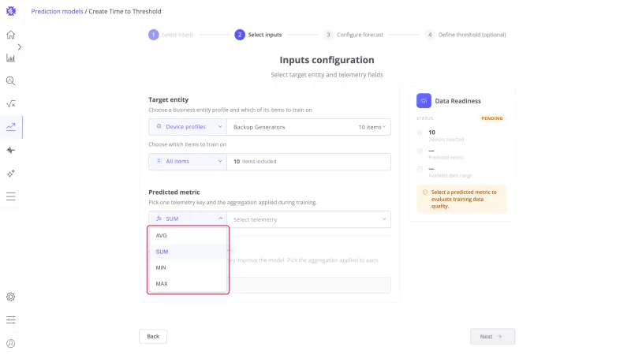Click the Back button
The height and width of the screenshot is (355, 631).
coord(153,337)
